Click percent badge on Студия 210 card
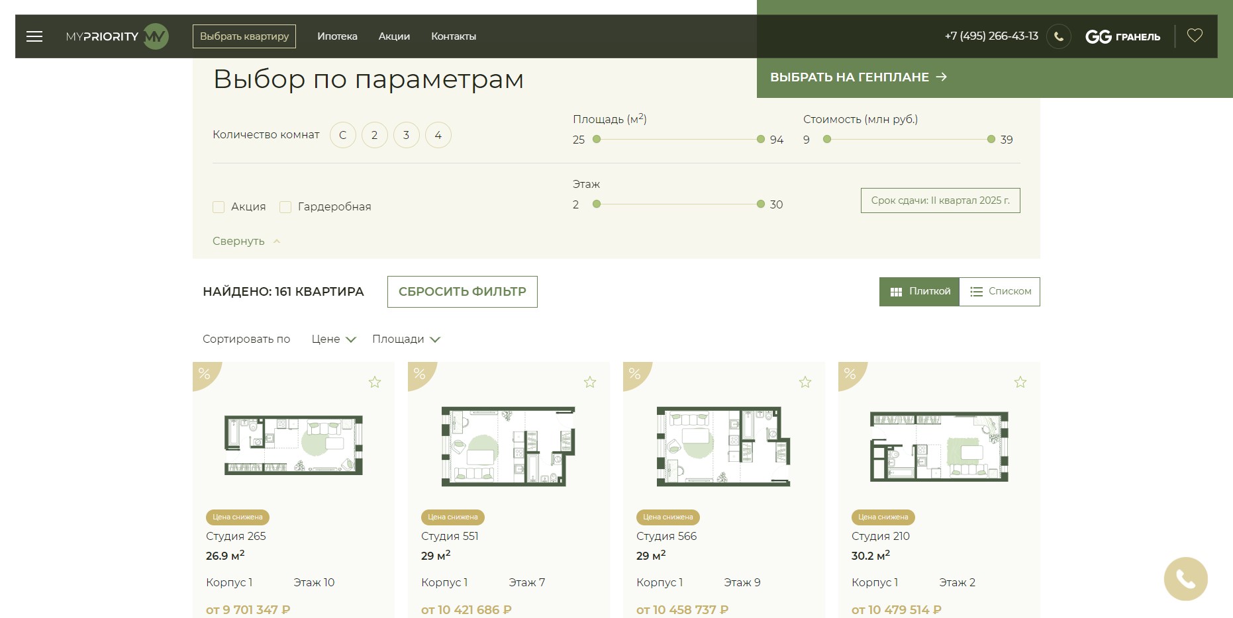 850,374
